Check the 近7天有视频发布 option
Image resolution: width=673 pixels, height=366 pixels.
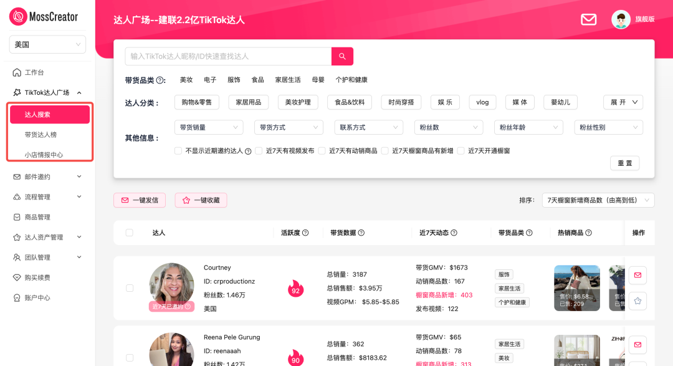[259, 151]
